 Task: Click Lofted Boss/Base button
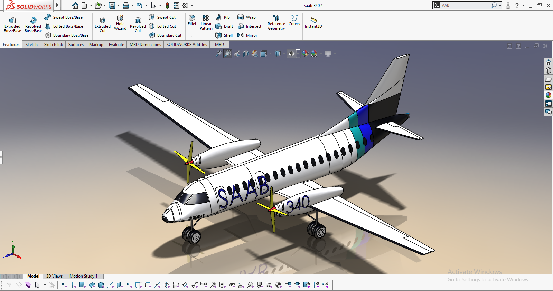click(x=64, y=26)
